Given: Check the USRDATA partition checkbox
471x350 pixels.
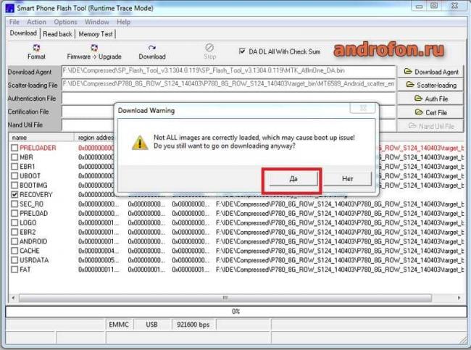Looking at the screenshot, I should [14, 260].
